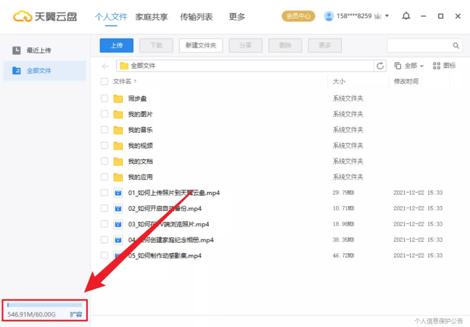Screen dimensions: 470x327
Task: Switch to the 家庭共享 tab
Action: (151, 17)
